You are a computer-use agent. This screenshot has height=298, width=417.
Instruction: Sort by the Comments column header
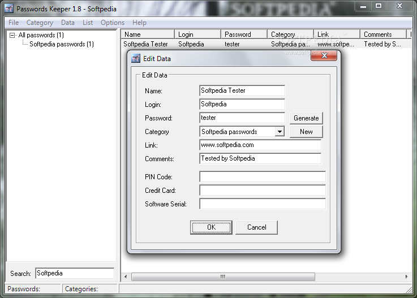[383, 34]
